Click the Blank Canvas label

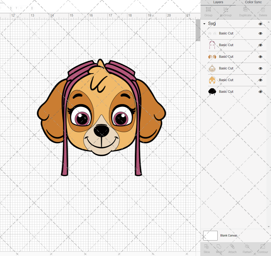coord(229,235)
